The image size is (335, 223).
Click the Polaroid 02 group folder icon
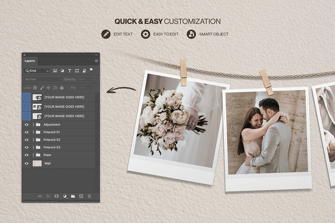point(38,140)
